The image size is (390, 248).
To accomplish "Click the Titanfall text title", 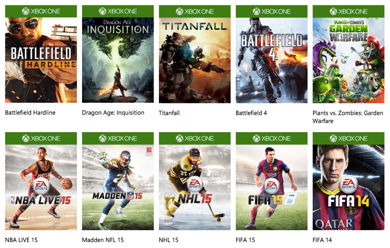I will click(169, 113).
